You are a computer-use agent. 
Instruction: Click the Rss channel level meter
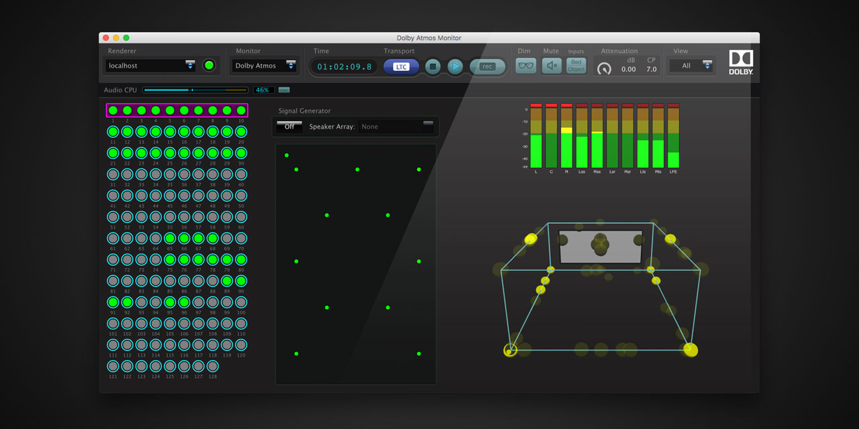[x=597, y=135]
